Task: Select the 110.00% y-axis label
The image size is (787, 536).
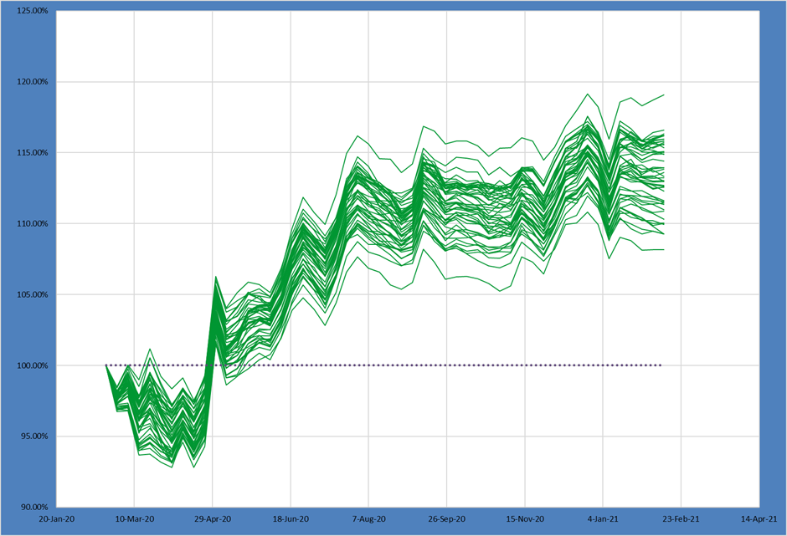Action: point(33,223)
